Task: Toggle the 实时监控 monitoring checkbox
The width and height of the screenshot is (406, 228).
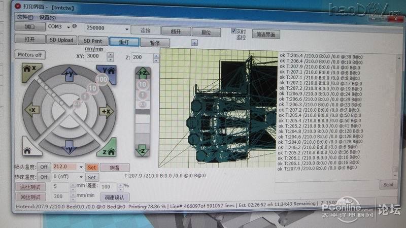Action: click(x=234, y=30)
